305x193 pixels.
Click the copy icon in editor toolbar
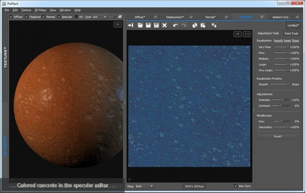tap(195, 25)
